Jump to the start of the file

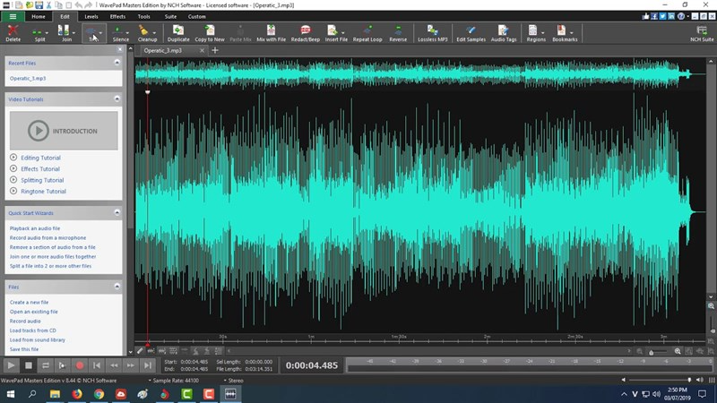coord(97,365)
